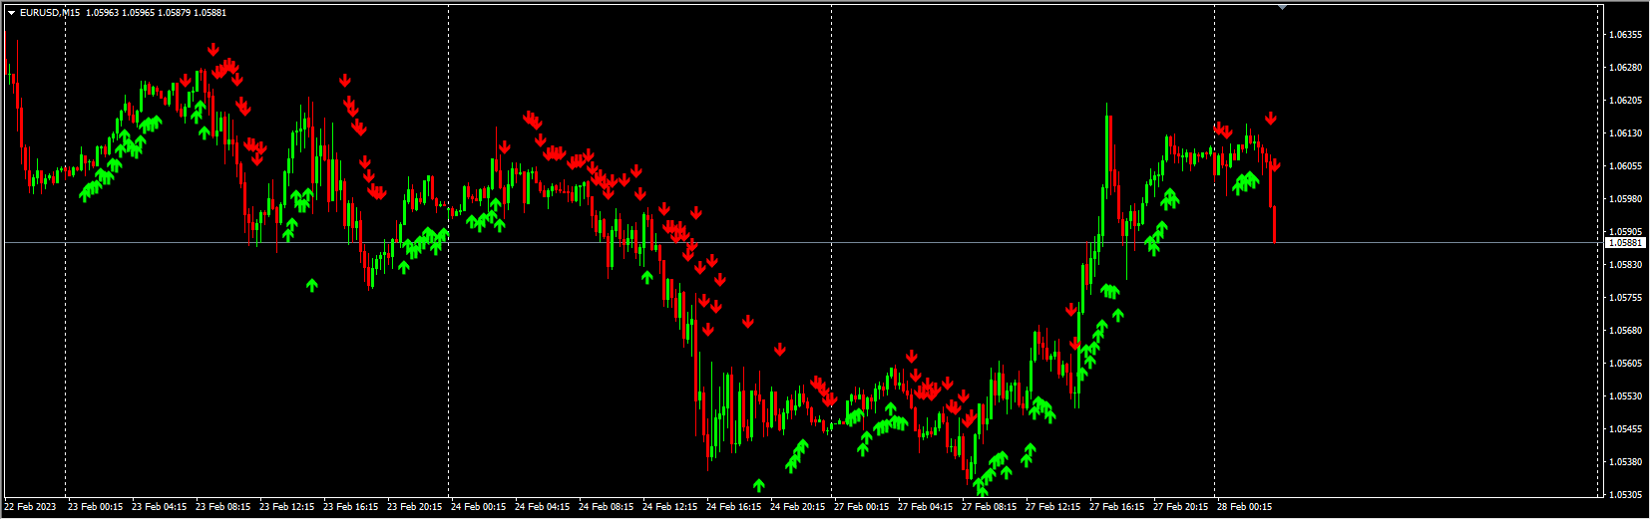
Task: Click the 1.05980 price scale label
Action: click(1625, 199)
